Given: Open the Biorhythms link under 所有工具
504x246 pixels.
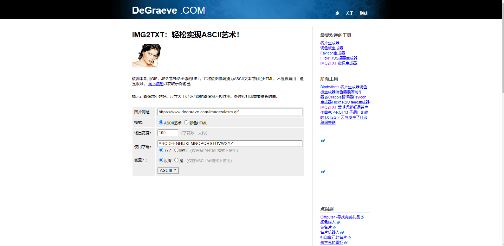Looking at the screenshot, I should [330, 87].
